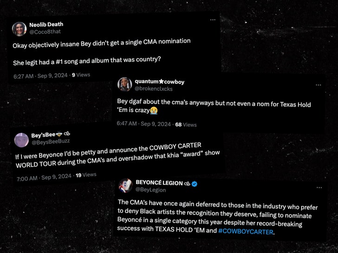Click the Neolib Death display name
Screen dimensions: 338x253
pos(46,24)
